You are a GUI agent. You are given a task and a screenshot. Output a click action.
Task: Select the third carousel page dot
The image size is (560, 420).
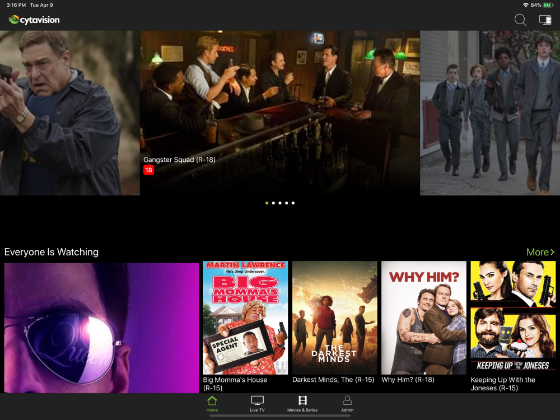point(280,203)
